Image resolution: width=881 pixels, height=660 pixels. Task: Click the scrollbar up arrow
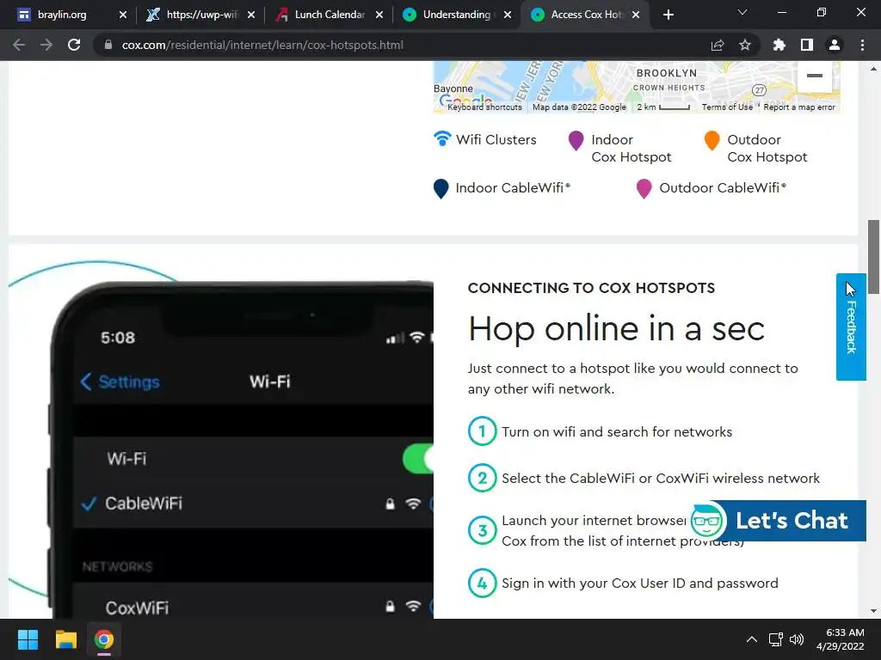point(873,69)
